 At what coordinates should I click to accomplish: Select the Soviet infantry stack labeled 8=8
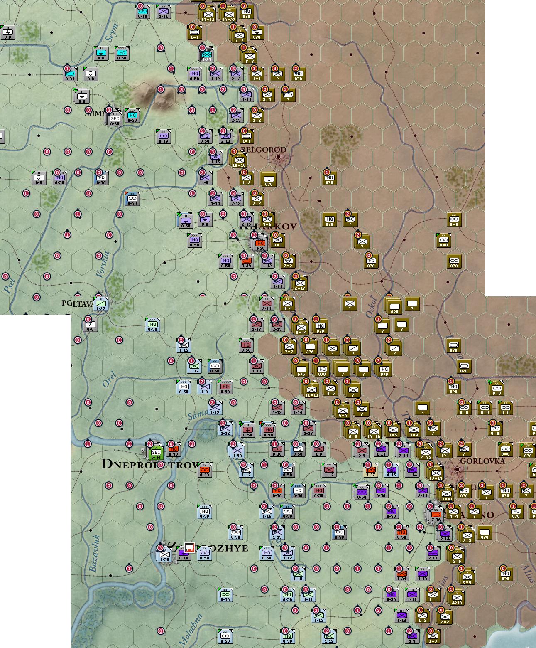tap(250, 56)
